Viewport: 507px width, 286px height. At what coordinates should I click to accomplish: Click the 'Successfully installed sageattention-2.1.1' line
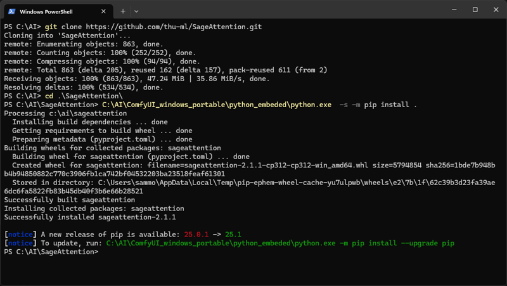click(90, 217)
